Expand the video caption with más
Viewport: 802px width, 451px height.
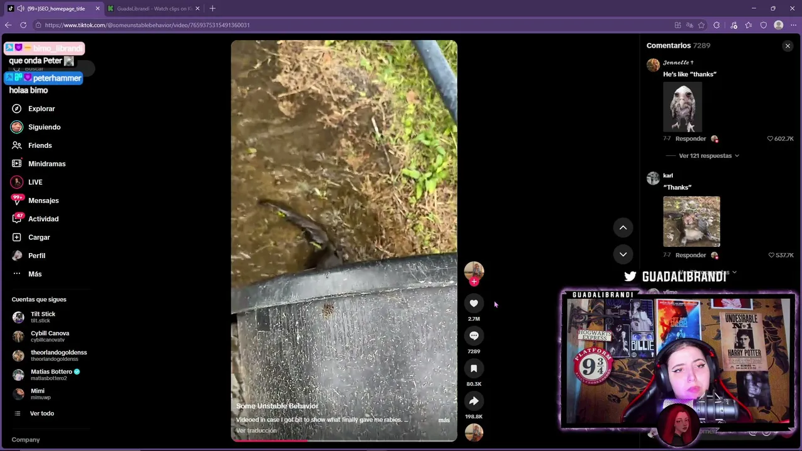pos(444,420)
